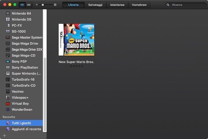Select TurboGrafx-CD label in sidebar
Image resolution: width=208 pixels, height=139 pixels.
tap(24, 86)
